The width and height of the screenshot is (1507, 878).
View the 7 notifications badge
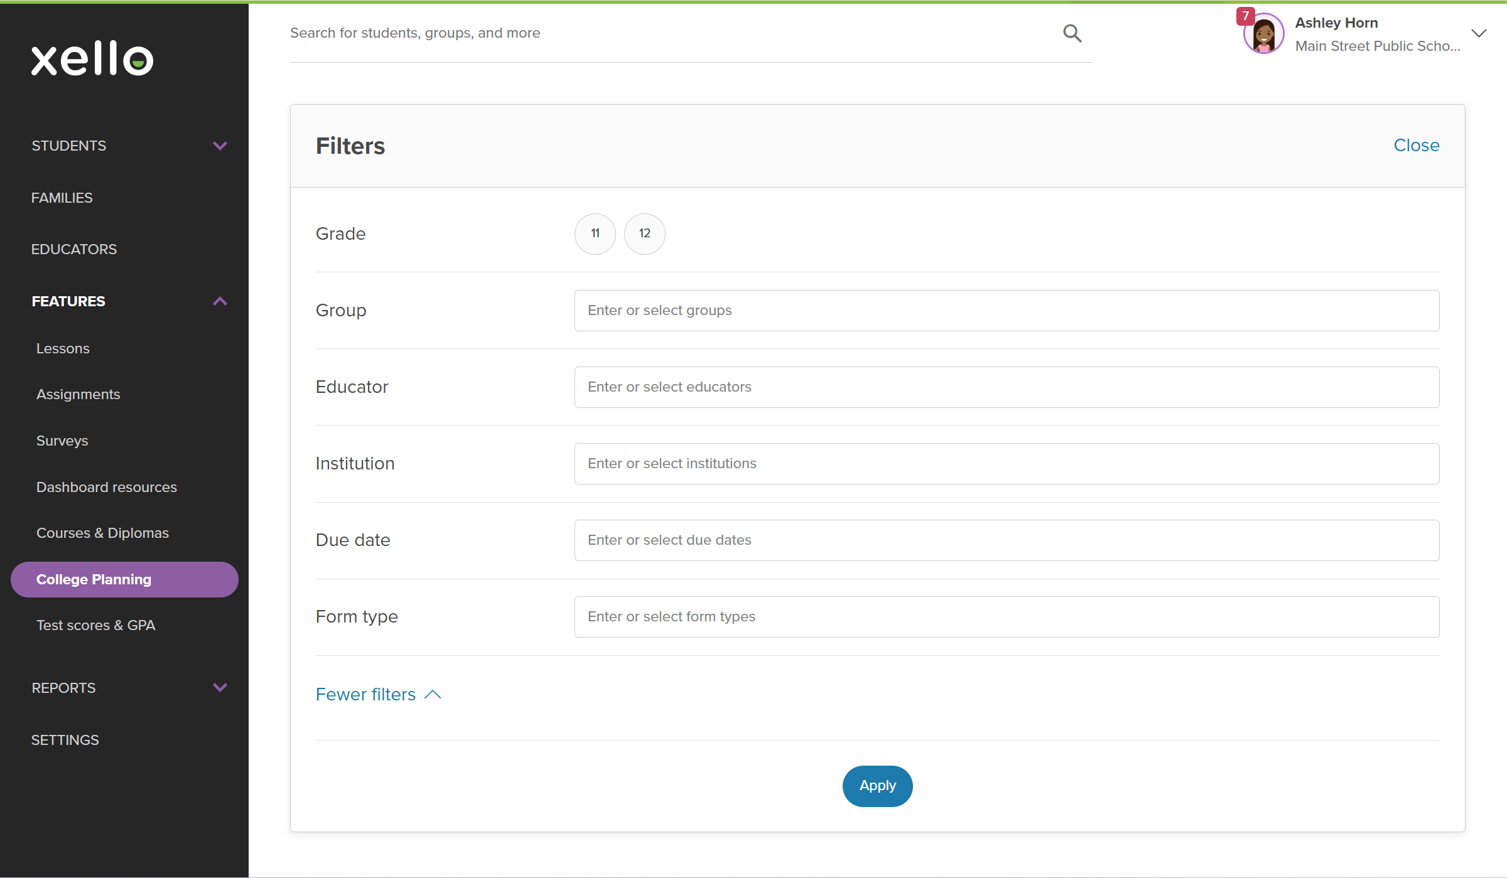tap(1245, 16)
